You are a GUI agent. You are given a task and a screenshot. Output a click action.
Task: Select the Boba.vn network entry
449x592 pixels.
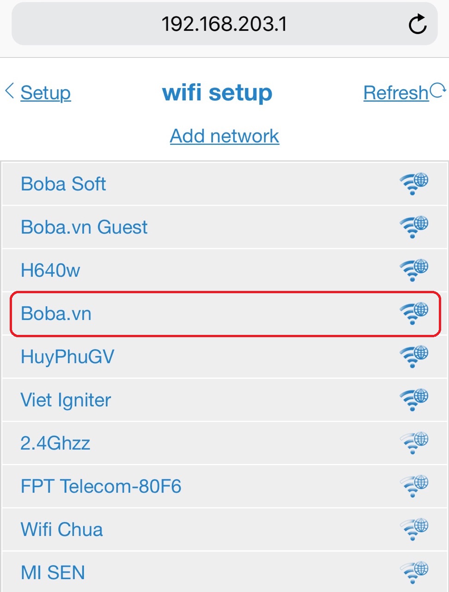coord(185,314)
